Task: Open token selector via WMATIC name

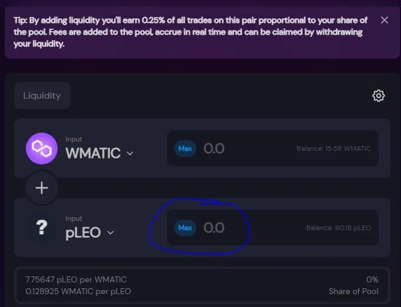Action: click(93, 153)
